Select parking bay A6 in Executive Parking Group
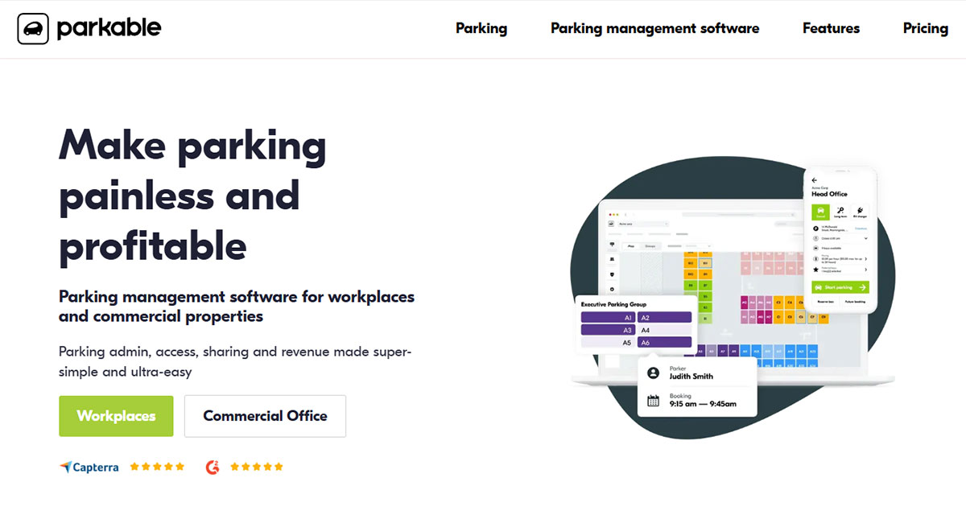966x523 pixels. coord(664,343)
